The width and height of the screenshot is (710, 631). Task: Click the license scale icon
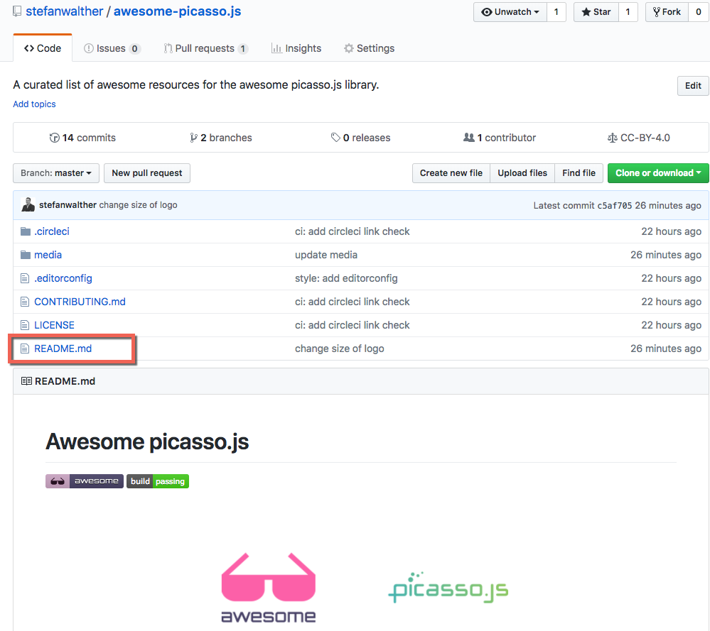(x=612, y=138)
